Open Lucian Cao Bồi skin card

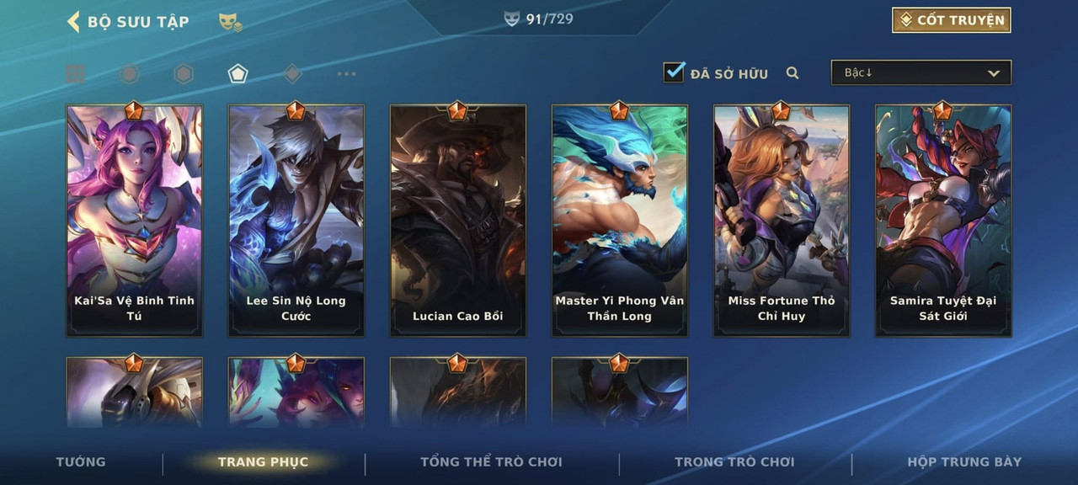click(458, 221)
